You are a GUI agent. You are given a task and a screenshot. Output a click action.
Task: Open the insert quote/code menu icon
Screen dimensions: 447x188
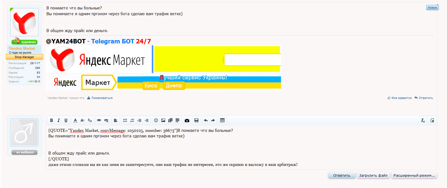click(x=178, y=120)
